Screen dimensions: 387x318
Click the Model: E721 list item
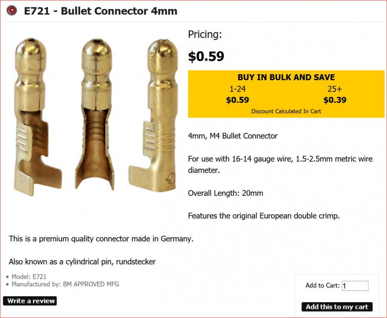29,277
